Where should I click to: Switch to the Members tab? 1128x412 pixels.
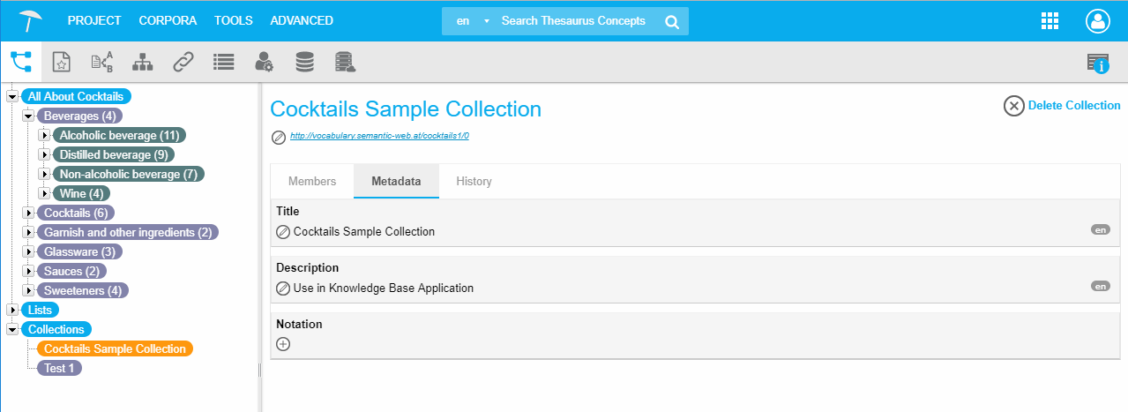click(x=312, y=181)
